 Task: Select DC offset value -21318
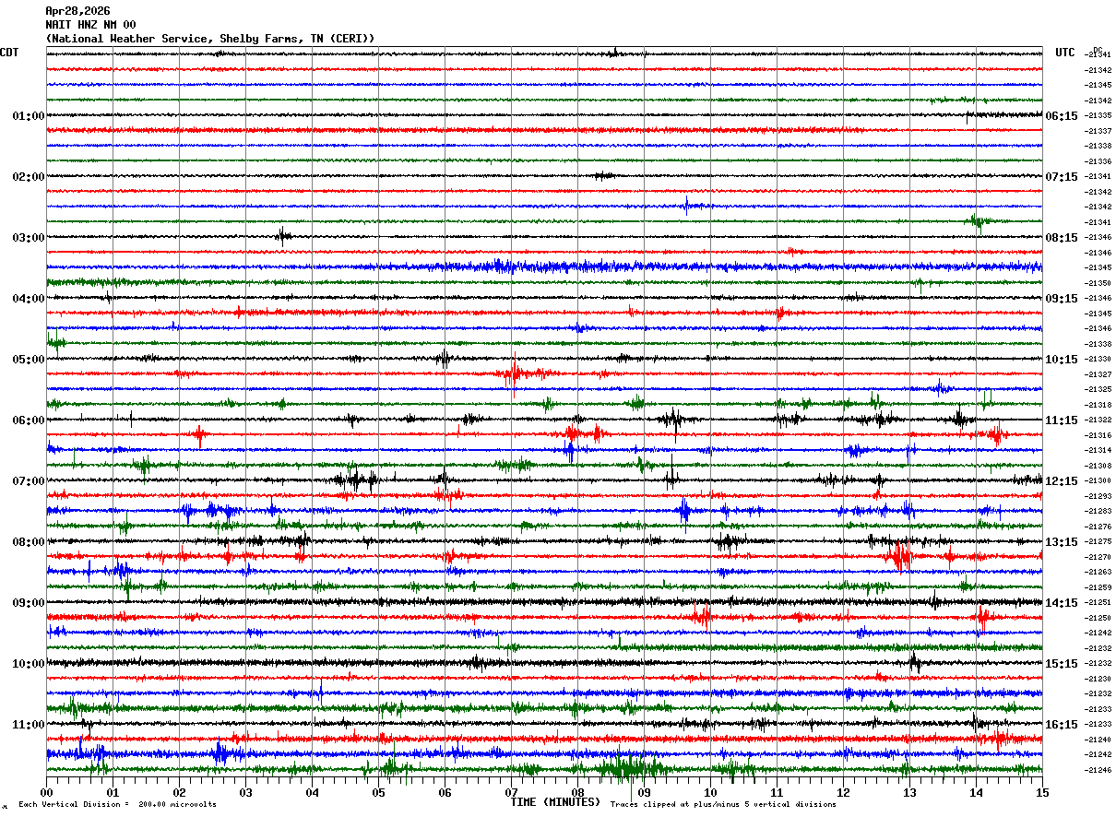tap(1098, 405)
